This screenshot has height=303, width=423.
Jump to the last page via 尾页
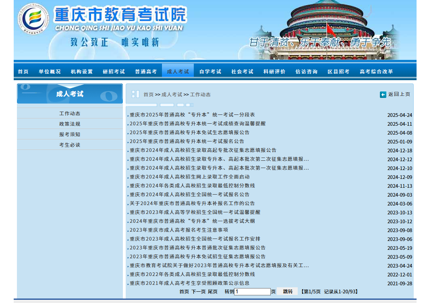tap(212, 292)
